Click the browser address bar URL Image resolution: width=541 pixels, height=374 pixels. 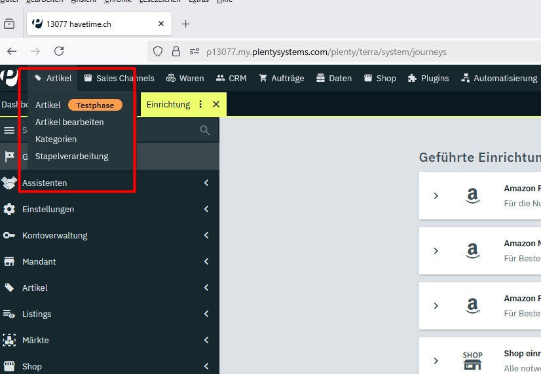click(326, 51)
